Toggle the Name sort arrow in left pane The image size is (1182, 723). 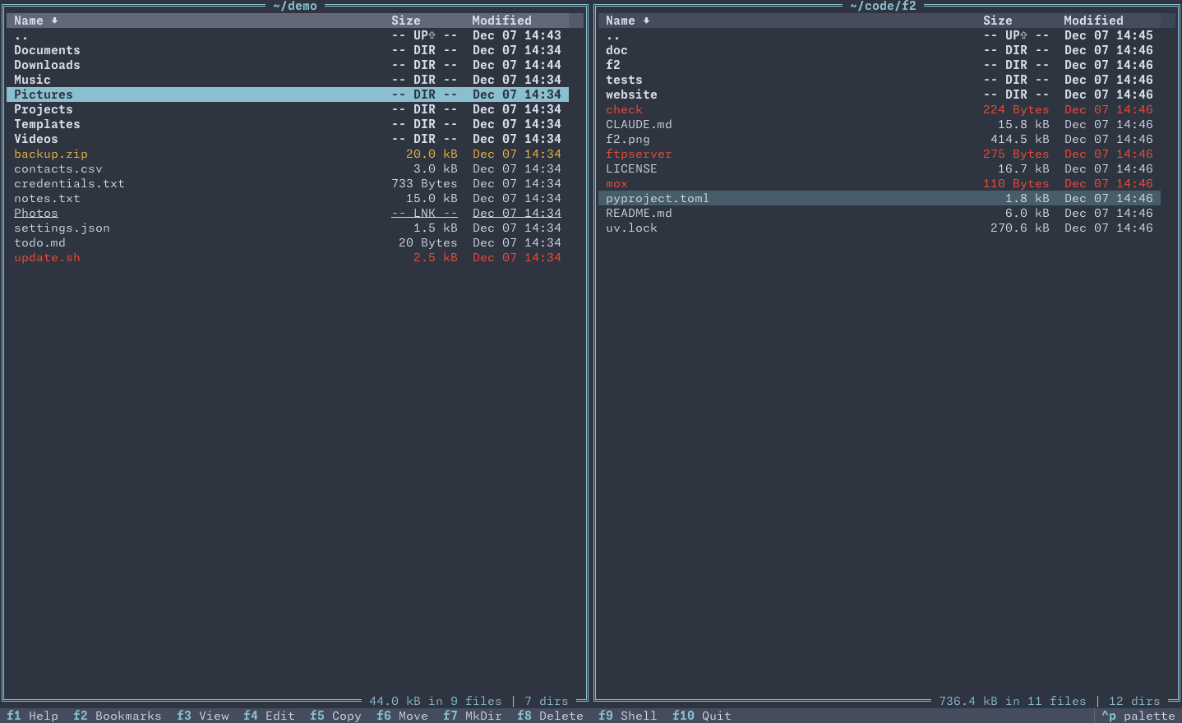click(53, 20)
